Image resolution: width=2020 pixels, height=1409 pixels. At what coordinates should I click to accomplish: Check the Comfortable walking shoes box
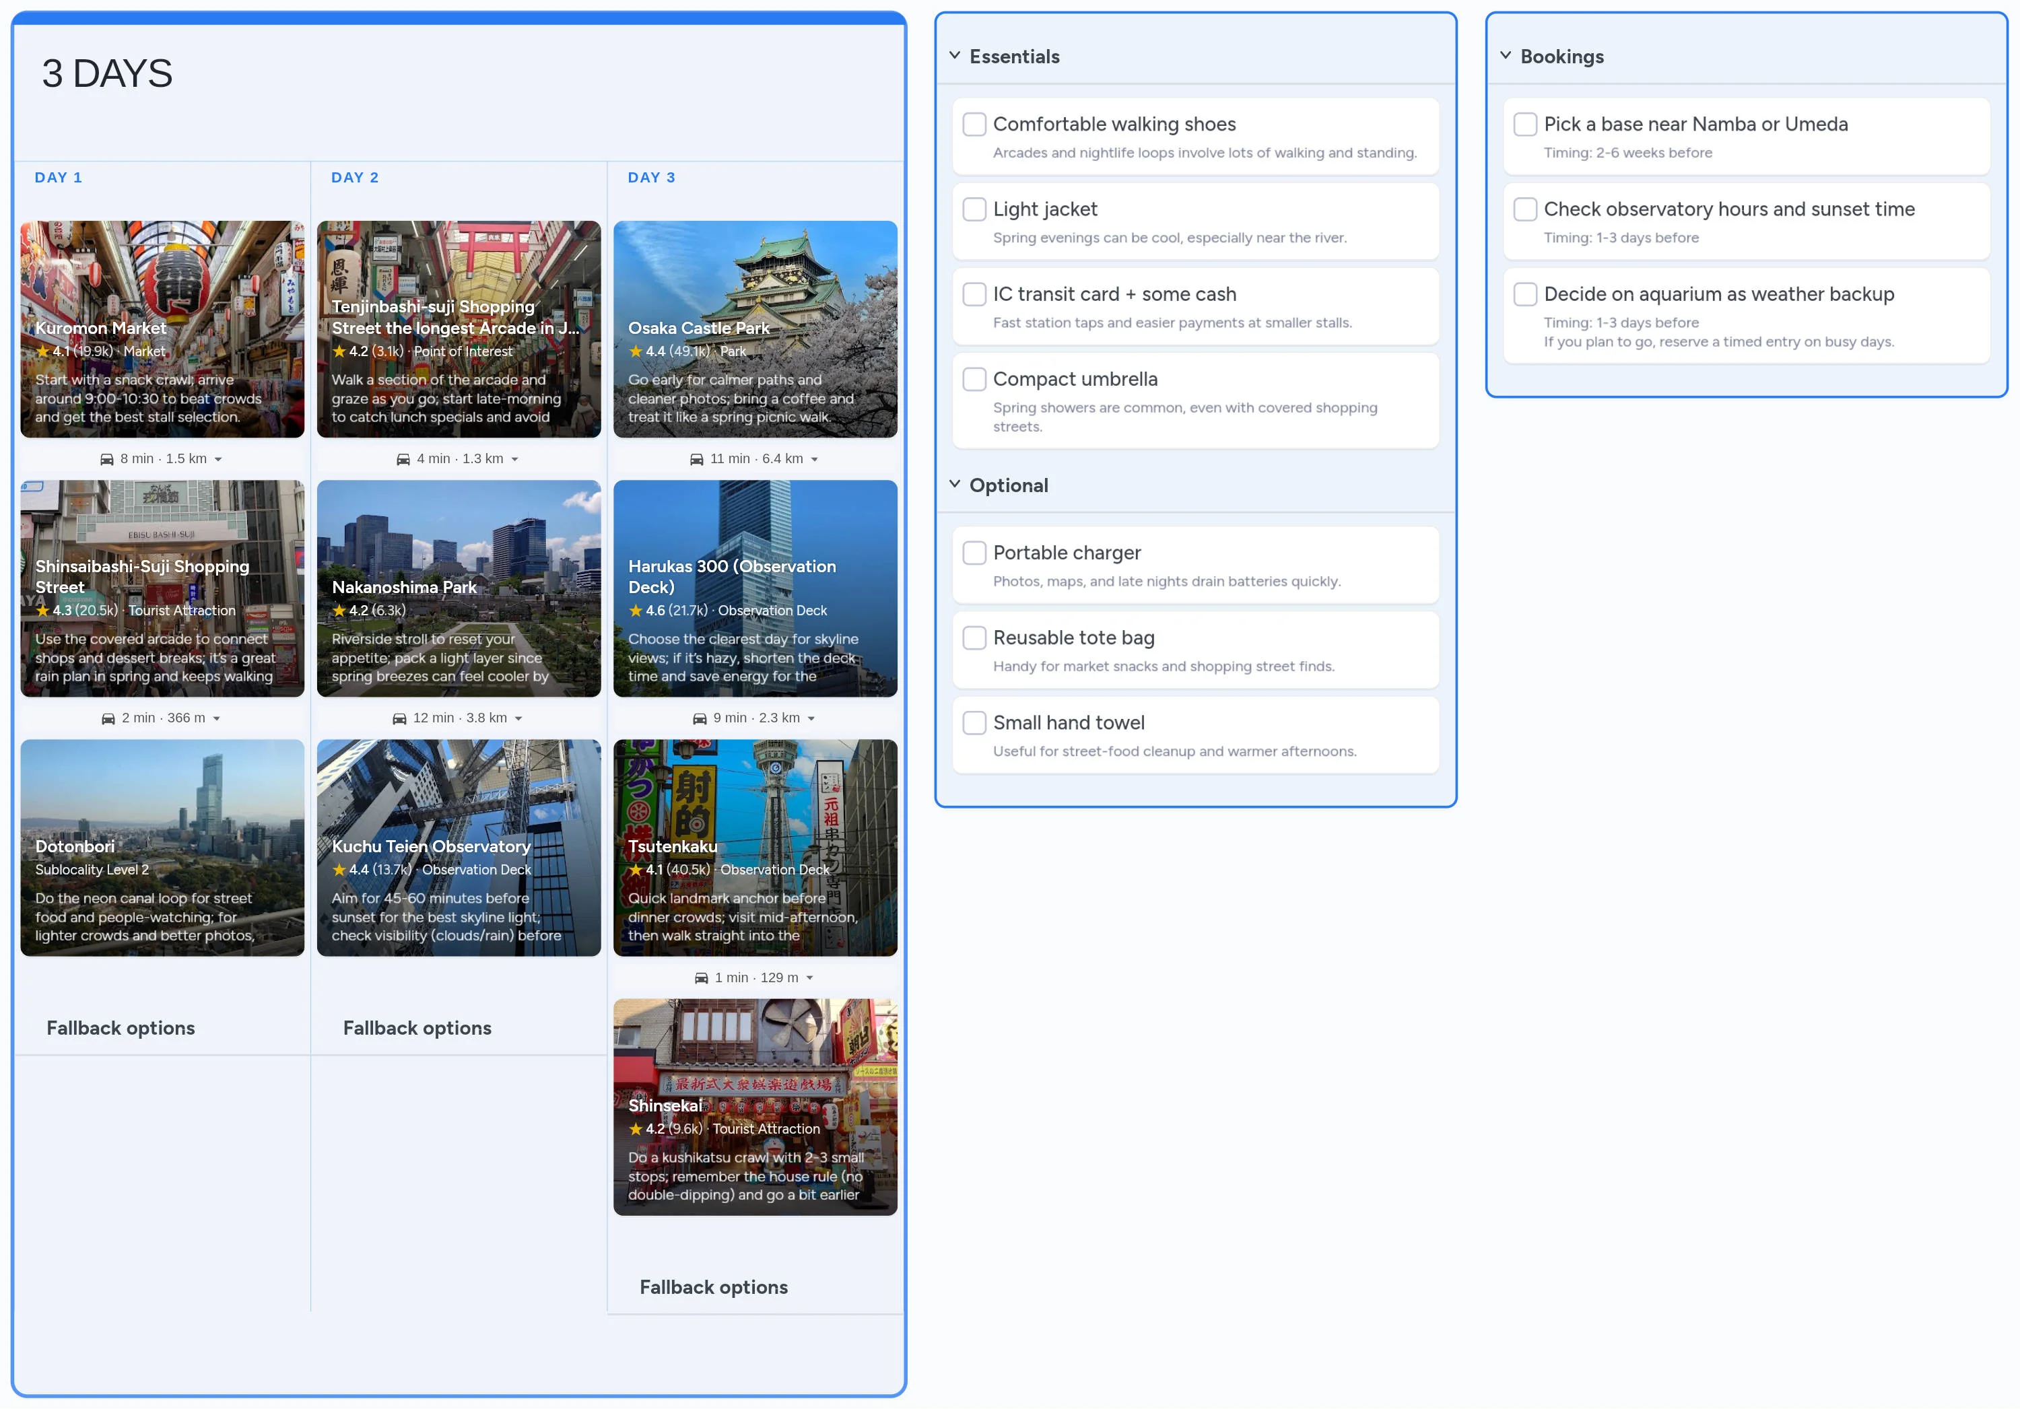click(974, 124)
